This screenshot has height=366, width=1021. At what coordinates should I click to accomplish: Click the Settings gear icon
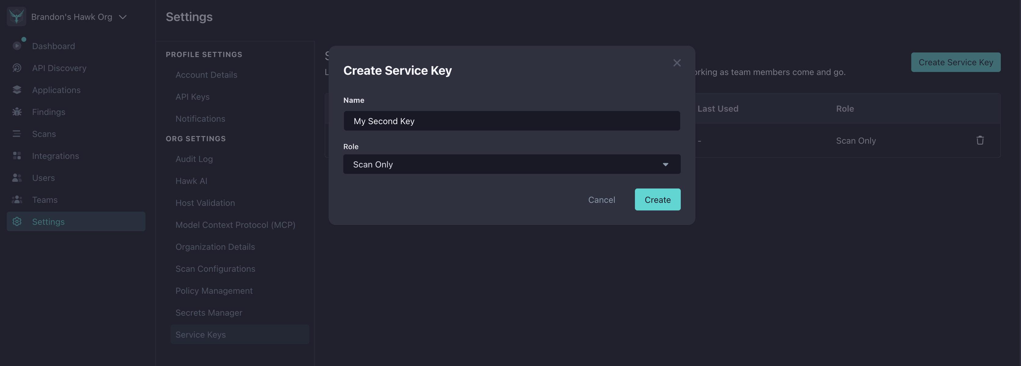coord(17,222)
